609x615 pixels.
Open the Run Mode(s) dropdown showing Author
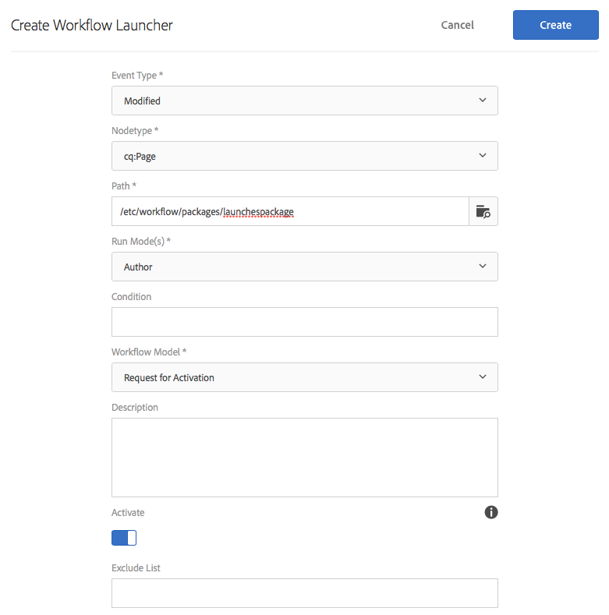click(304, 267)
